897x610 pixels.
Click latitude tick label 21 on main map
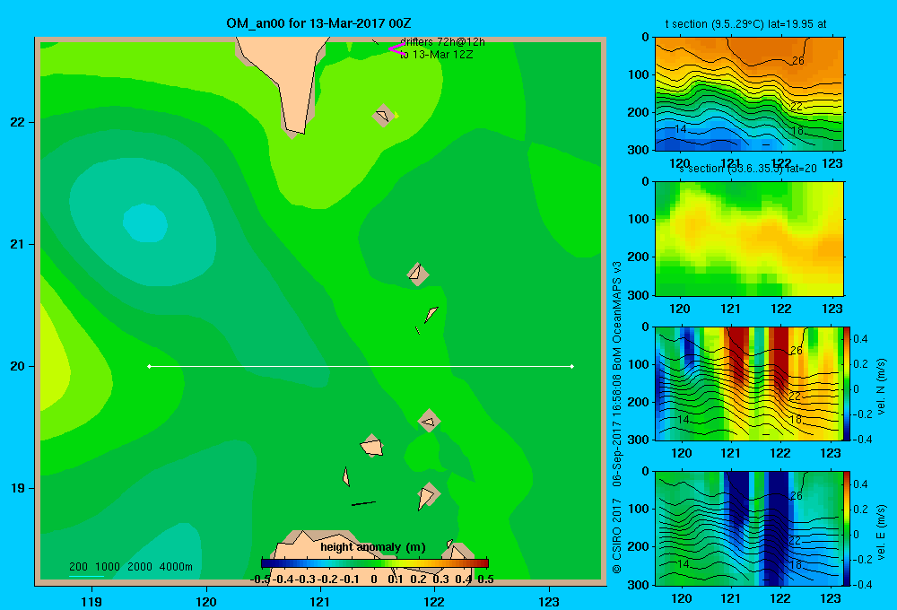[x=17, y=244]
